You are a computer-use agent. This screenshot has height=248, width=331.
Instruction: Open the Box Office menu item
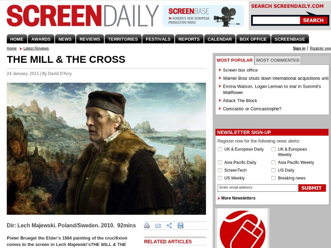click(253, 39)
